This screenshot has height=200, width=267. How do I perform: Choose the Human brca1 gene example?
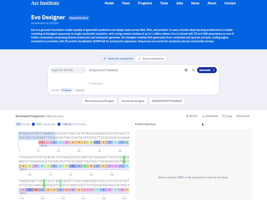click(133, 101)
